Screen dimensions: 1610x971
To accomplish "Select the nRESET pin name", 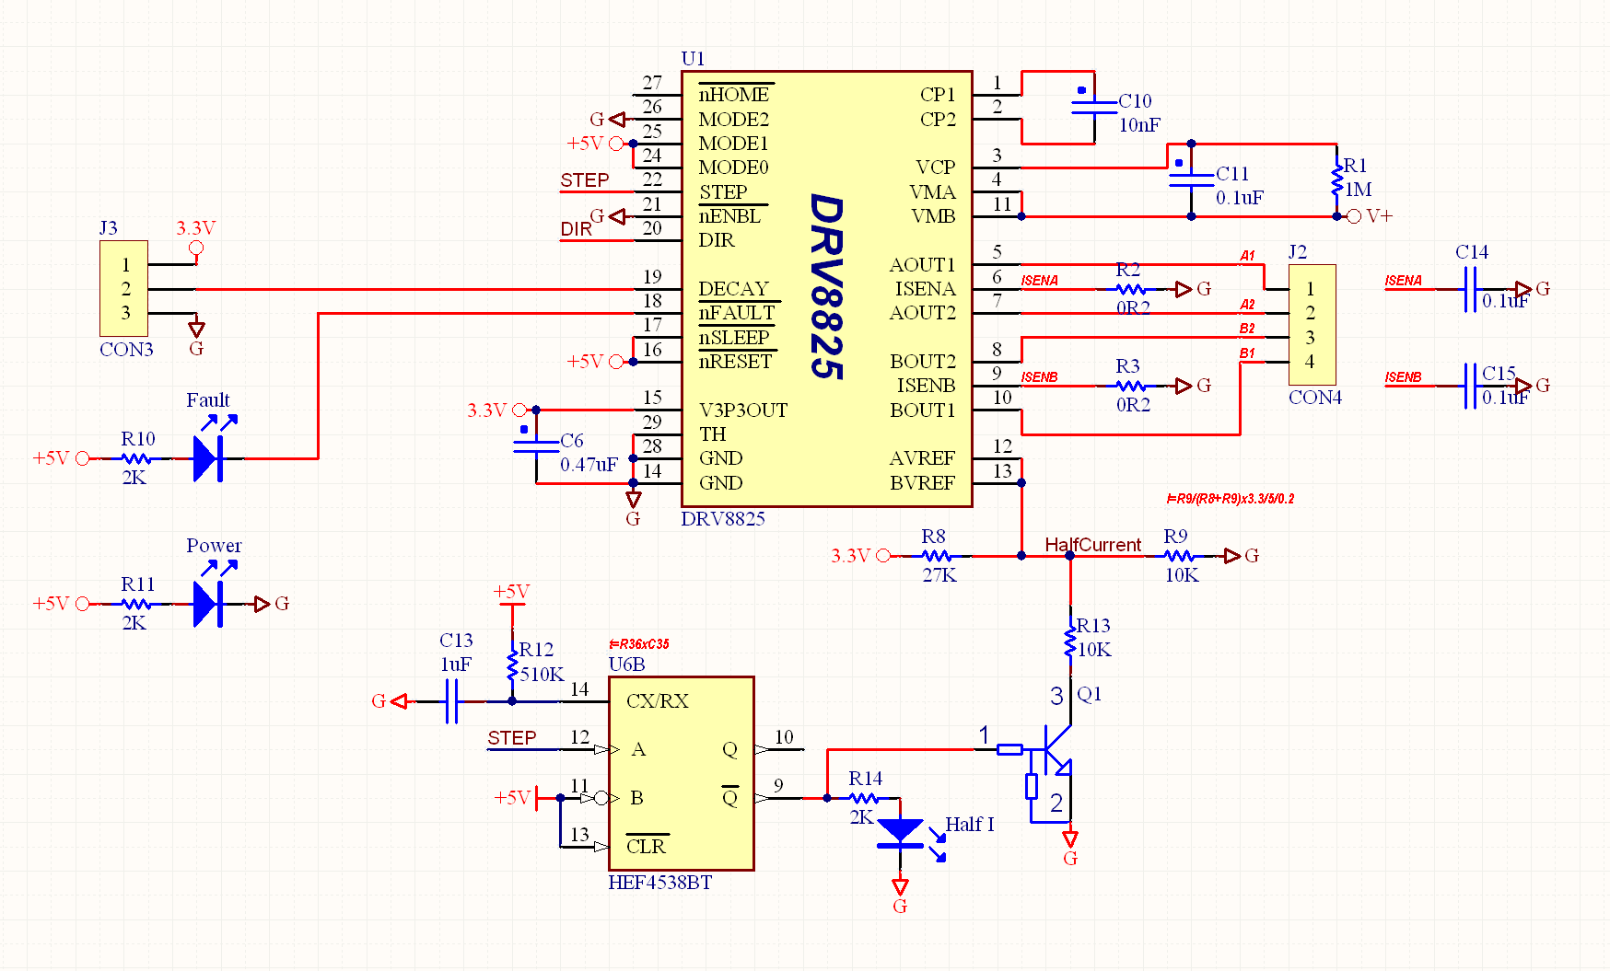I will (735, 362).
